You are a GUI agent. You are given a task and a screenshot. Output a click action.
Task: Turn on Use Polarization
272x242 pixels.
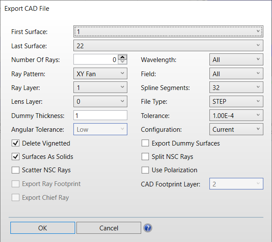pos(145,170)
